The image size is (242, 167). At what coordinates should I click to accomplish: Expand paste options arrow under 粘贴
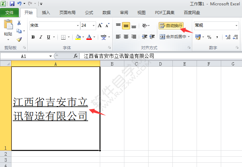tap(8, 39)
